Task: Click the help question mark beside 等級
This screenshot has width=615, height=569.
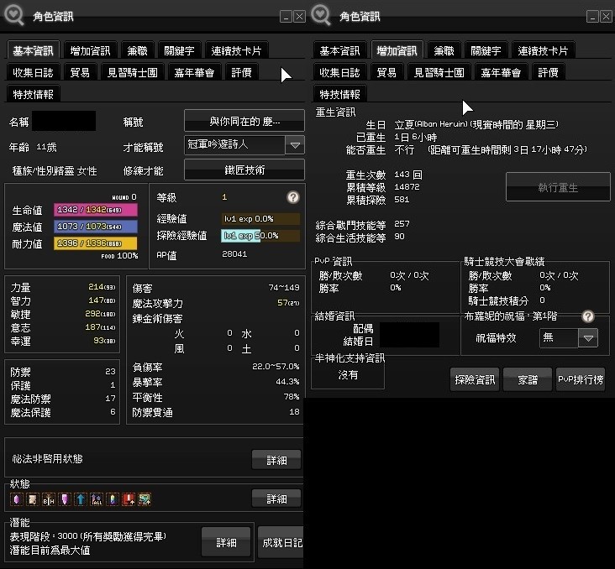Action: coord(293,197)
